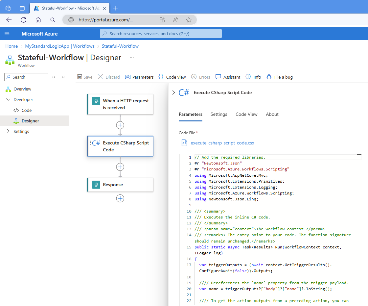
Task: Switch to Code view via the {} icon
Action: point(161,77)
